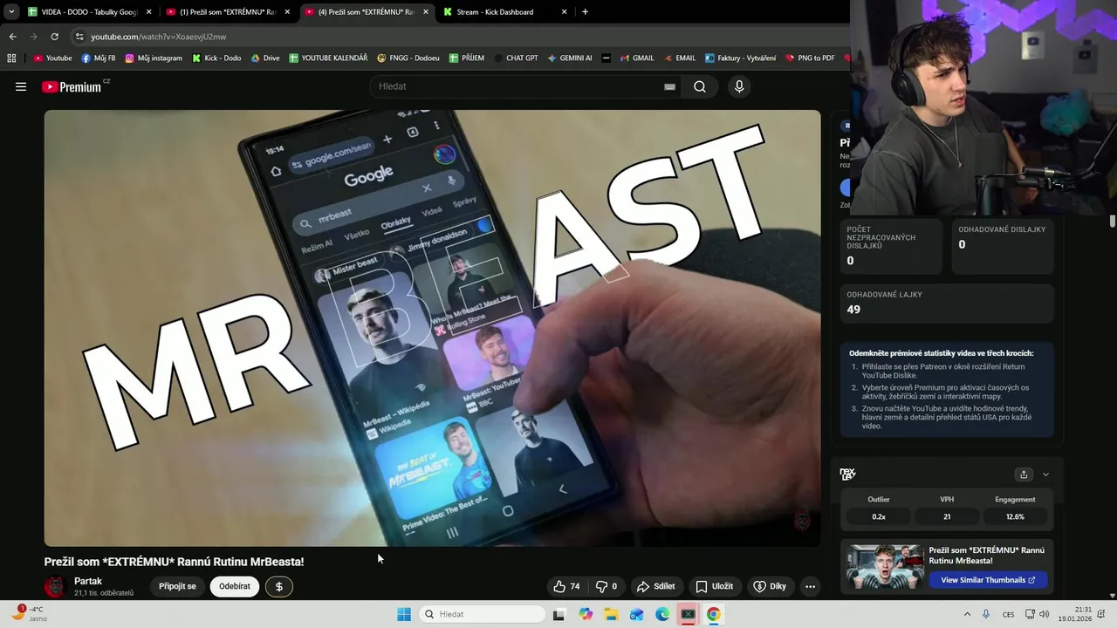1117x628 pixels.
Task: Send thanks with the Díky button
Action: point(770,586)
